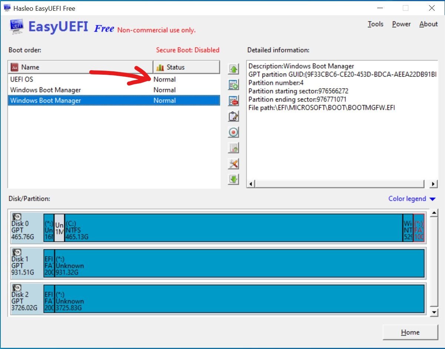Viewport: 445px width, 349px height.
Task: Click the Disk 0 GPT 465.76G label
Action: click(23, 230)
